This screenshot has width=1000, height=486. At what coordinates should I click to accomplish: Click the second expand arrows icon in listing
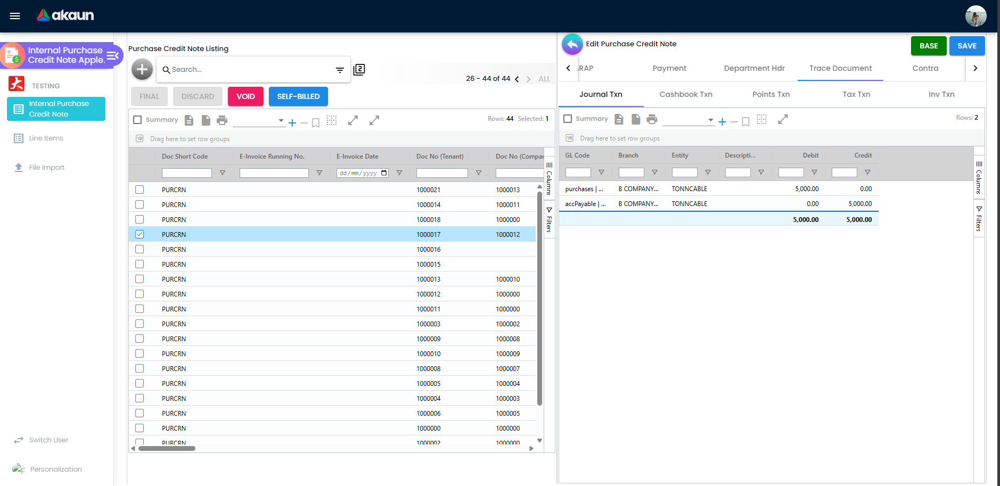(374, 120)
